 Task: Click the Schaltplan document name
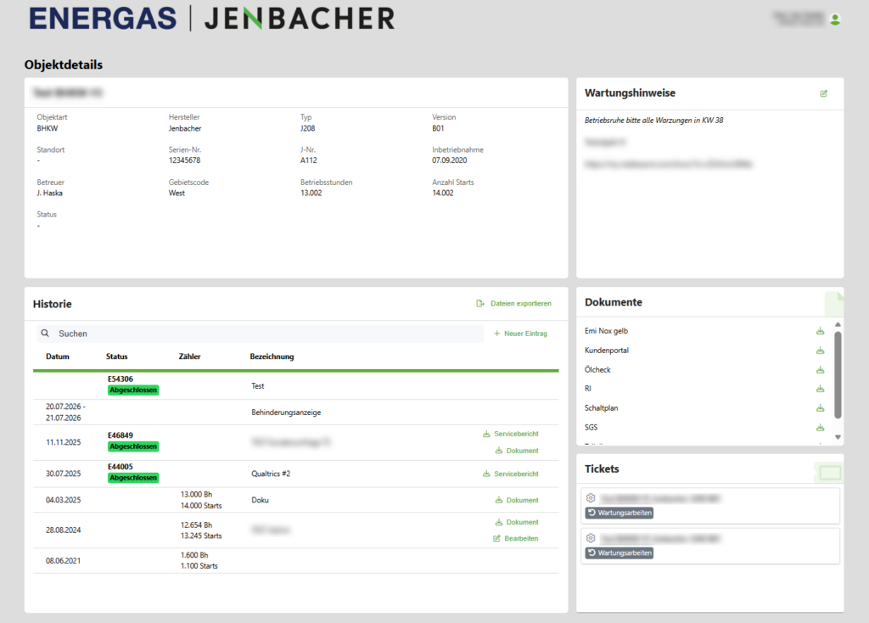tap(602, 408)
